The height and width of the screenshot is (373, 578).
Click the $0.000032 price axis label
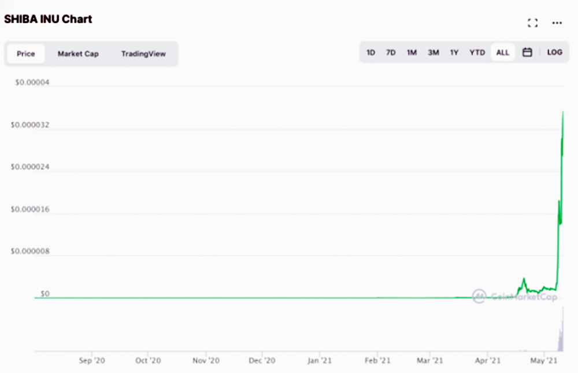pyautogui.click(x=30, y=125)
